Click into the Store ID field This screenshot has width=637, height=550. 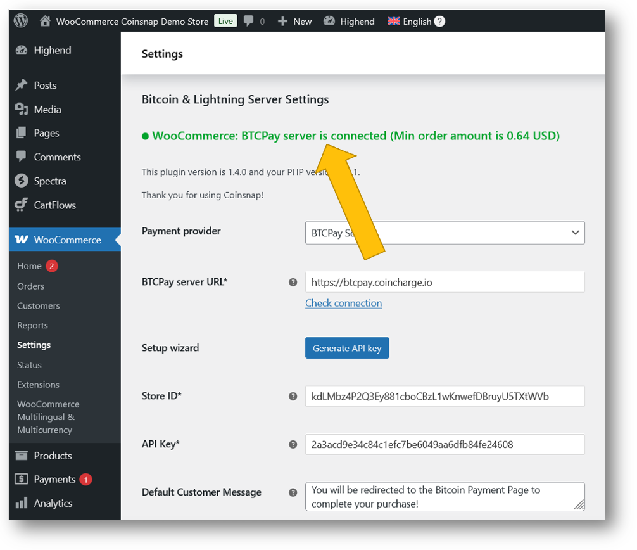[x=445, y=396]
